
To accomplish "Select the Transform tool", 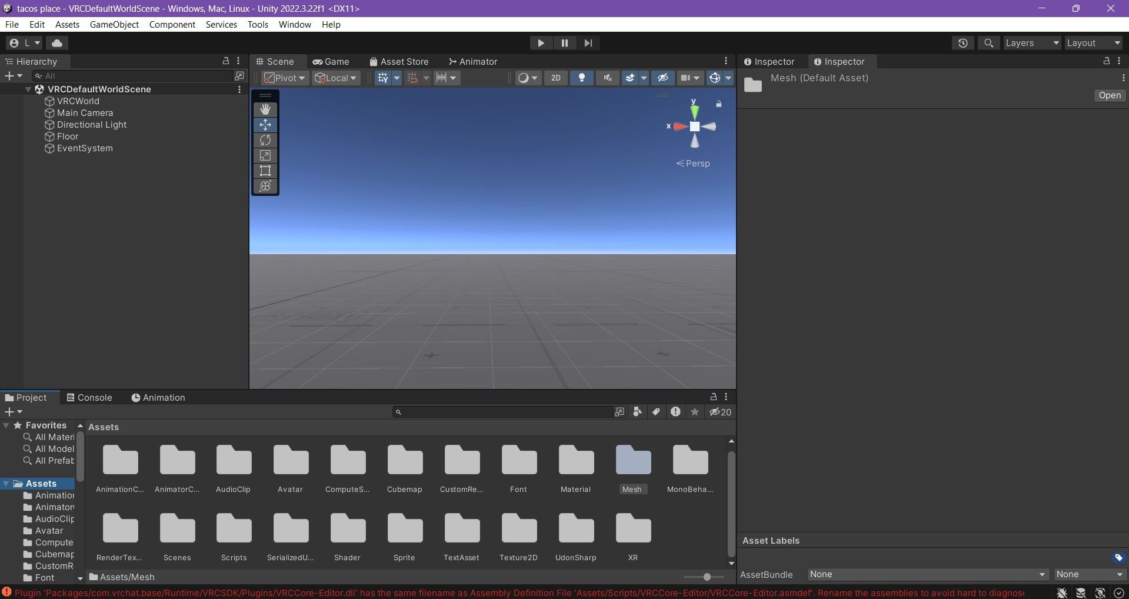I will tap(265, 186).
